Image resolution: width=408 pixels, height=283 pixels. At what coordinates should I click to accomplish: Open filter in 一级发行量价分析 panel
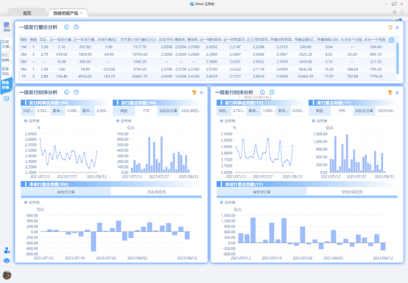point(390,27)
